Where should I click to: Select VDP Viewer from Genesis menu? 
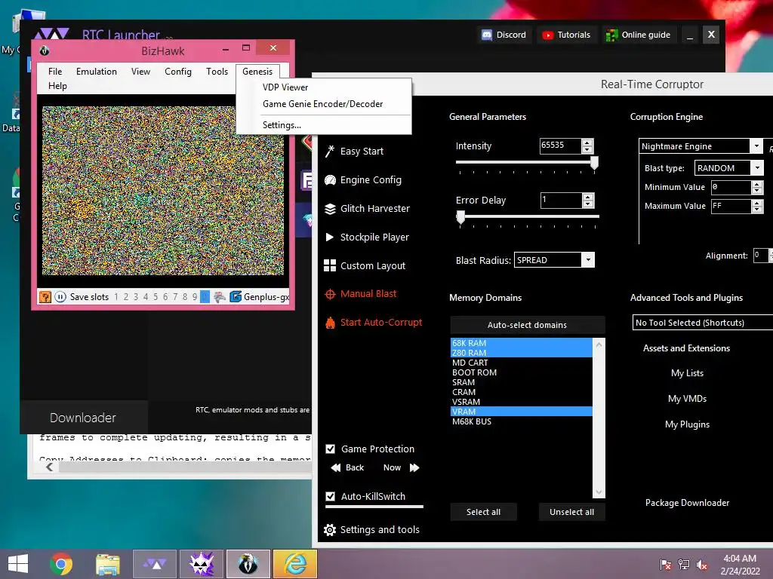(x=285, y=87)
